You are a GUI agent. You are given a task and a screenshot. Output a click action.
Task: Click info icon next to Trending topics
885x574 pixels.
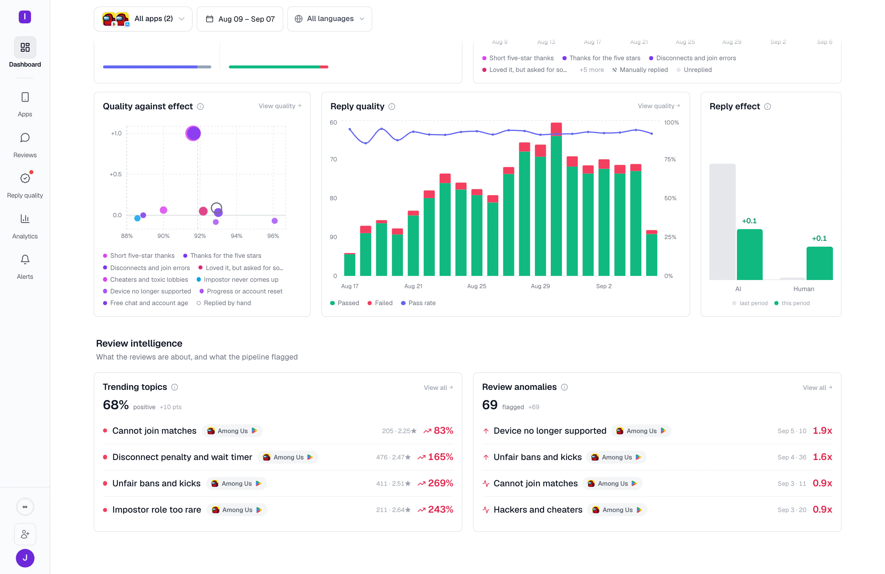(174, 387)
